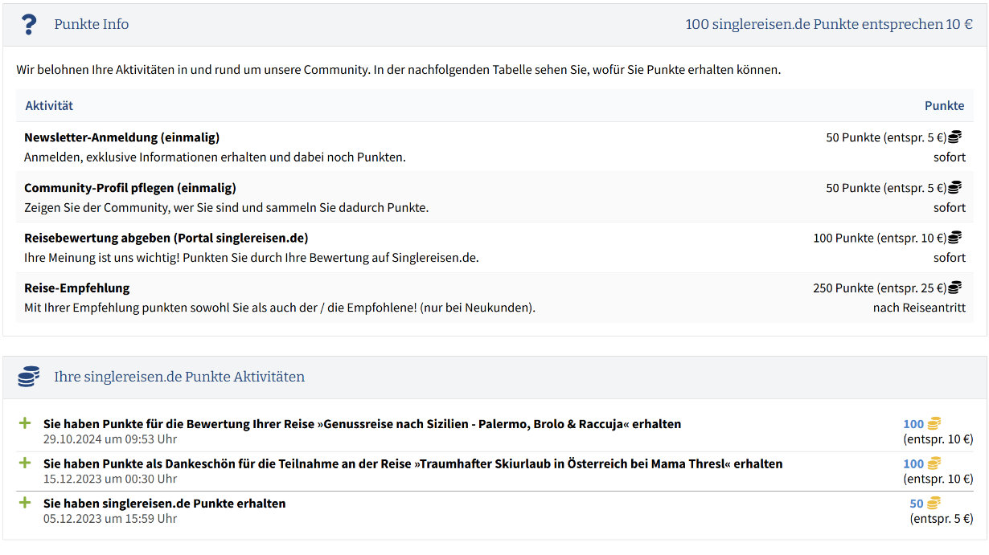This screenshot has height=555, width=989.
Task: Click green plus beside 'singlereisen.de Punkte erhalten'
Action: pyautogui.click(x=25, y=503)
